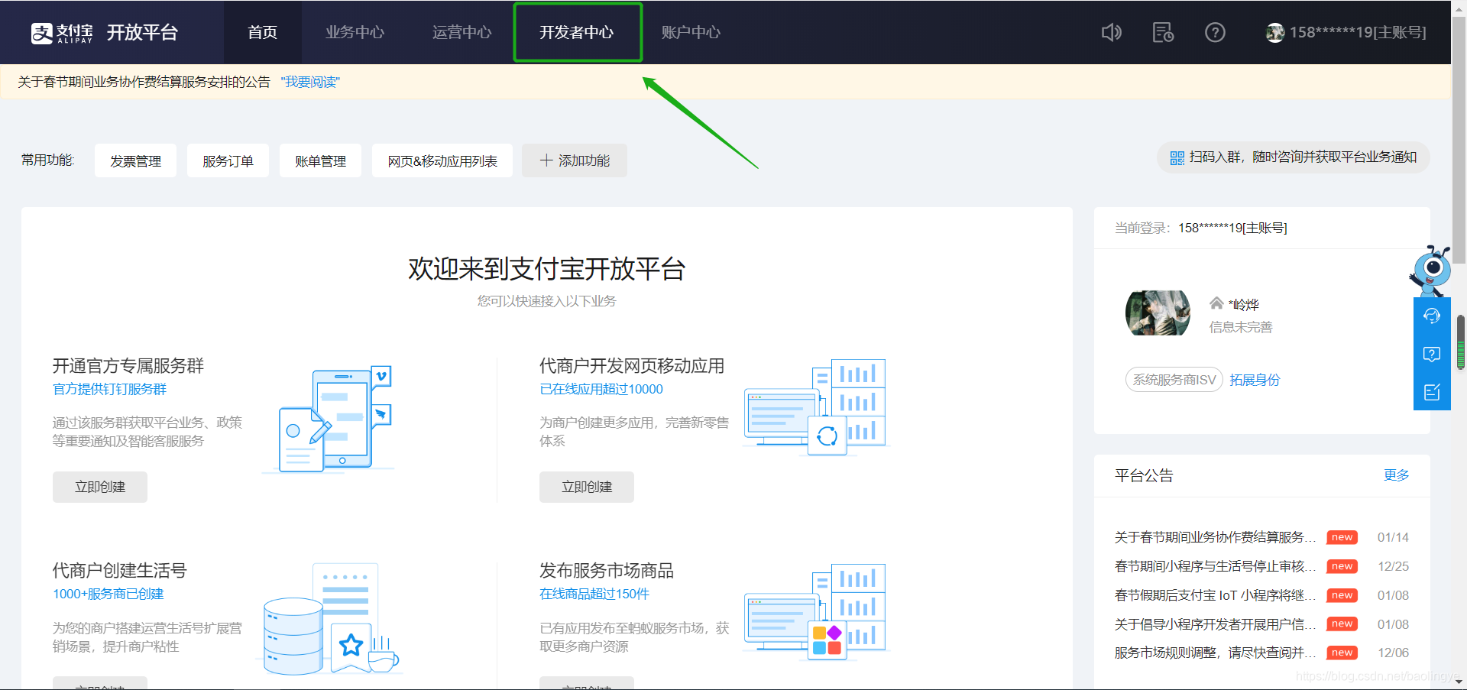Open the online customer service headset icon
Image resolution: width=1467 pixels, height=690 pixels.
click(x=1432, y=315)
